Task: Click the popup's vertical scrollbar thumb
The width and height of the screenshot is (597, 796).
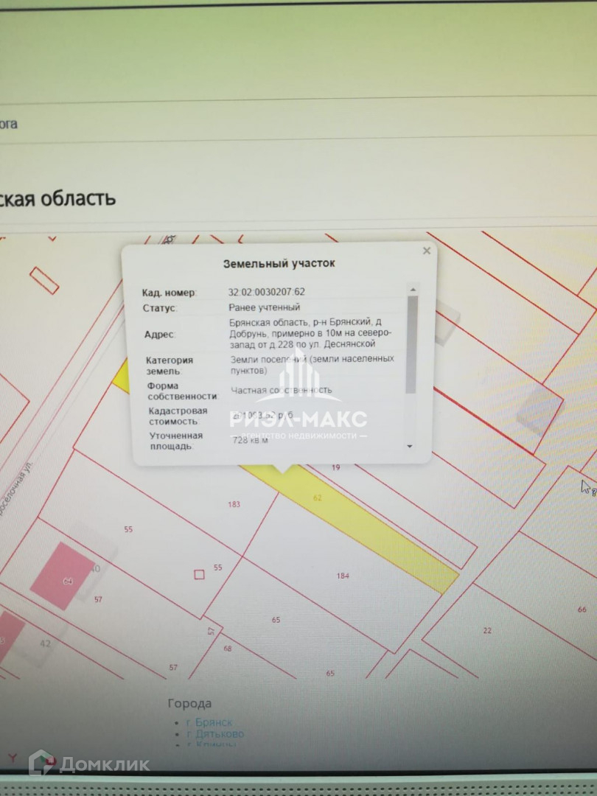Action: tap(412, 343)
